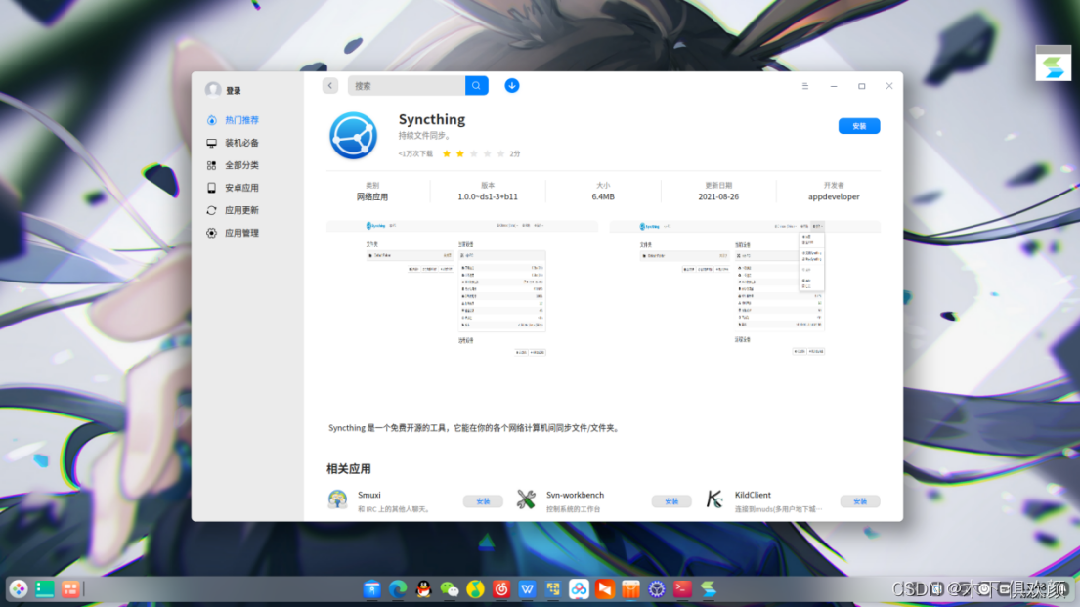Go to 安卓应用 in the sidebar
1081x608 pixels.
tap(233, 188)
